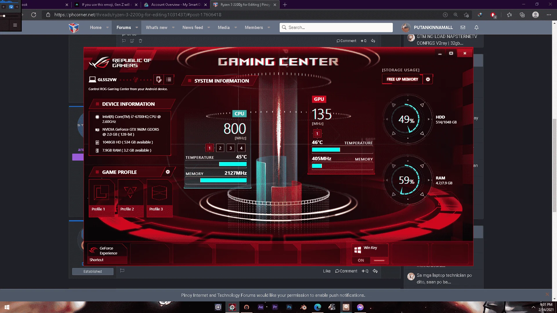
Task: Open the Members nav item
Action: pos(254,27)
